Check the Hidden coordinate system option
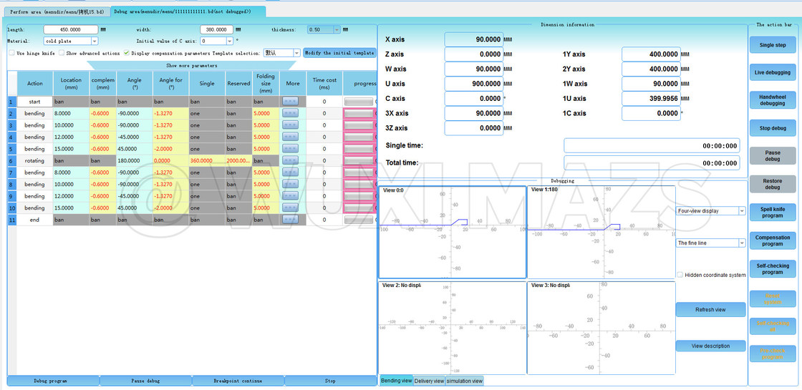This screenshot has height=390, width=802. [680, 275]
